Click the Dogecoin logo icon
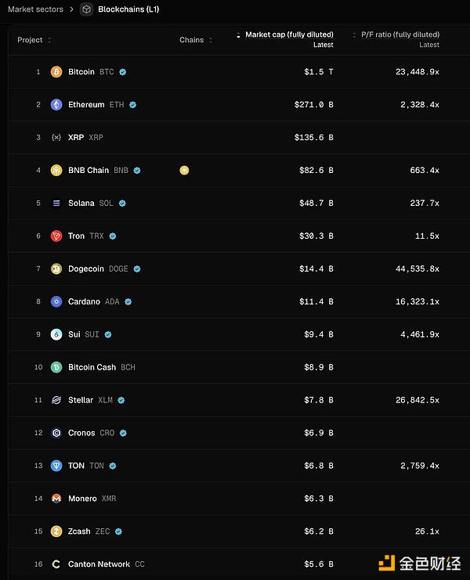This screenshot has width=470, height=580. (x=56, y=269)
